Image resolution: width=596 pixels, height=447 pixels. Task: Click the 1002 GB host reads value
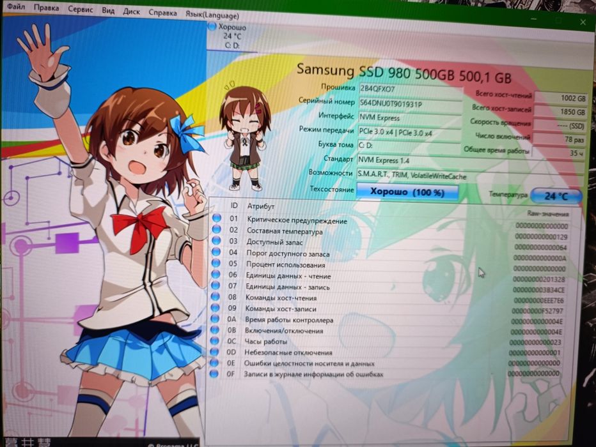561,98
